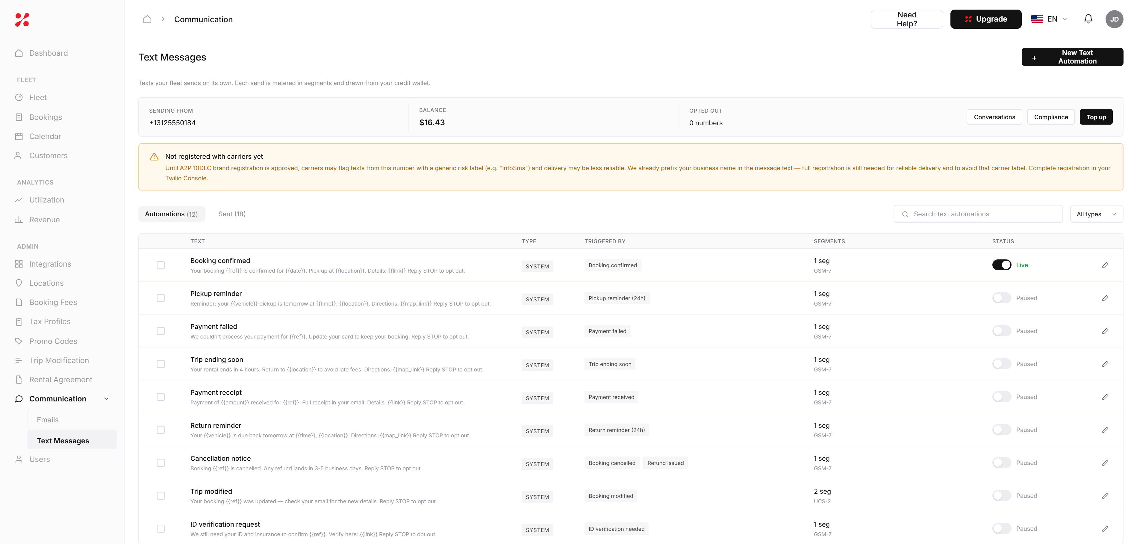This screenshot has width=1134, height=544.
Task: Edit the Trip modified automation pencil
Action: [x=1105, y=496]
